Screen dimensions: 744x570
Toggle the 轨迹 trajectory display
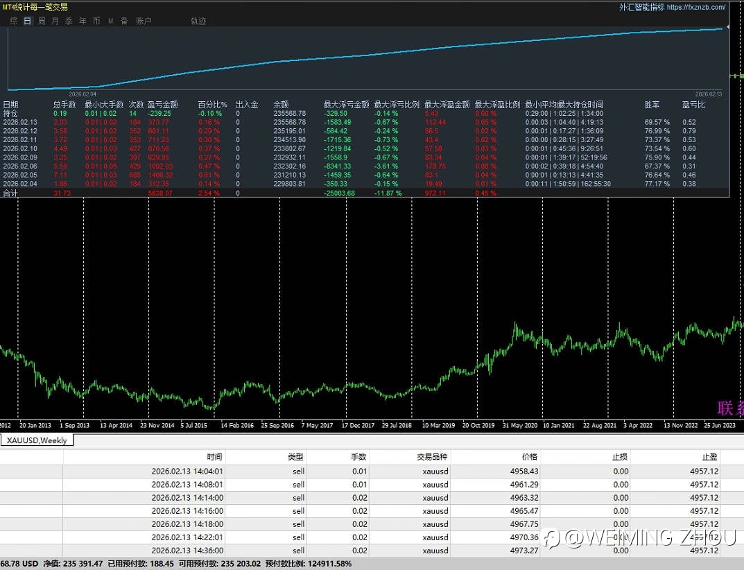[x=198, y=21]
